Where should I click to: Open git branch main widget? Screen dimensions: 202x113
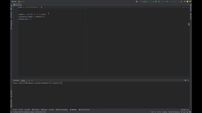[x=184, y=112]
